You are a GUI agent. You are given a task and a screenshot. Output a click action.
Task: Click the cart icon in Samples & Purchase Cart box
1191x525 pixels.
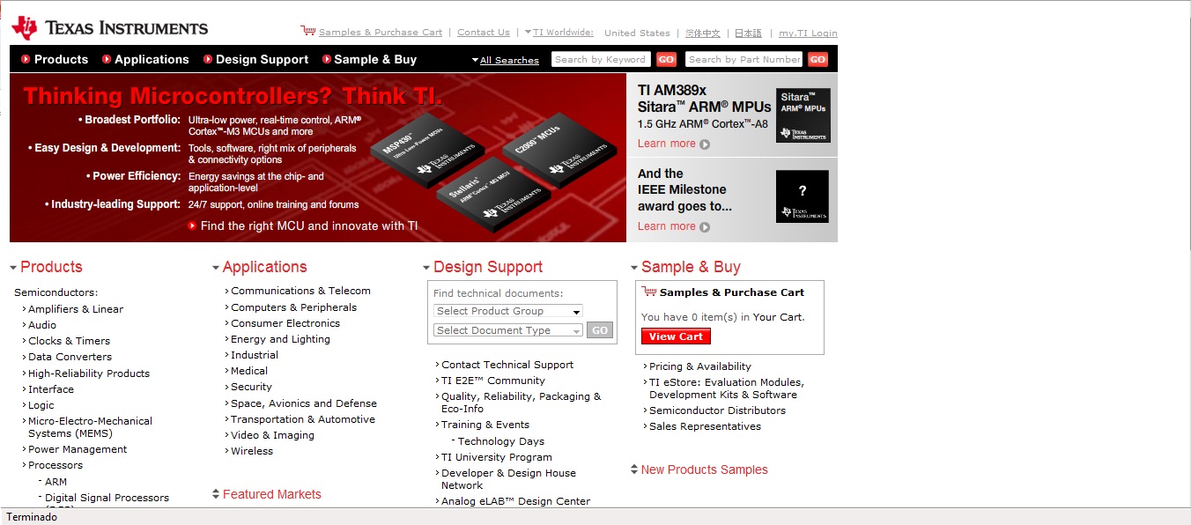(x=649, y=292)
